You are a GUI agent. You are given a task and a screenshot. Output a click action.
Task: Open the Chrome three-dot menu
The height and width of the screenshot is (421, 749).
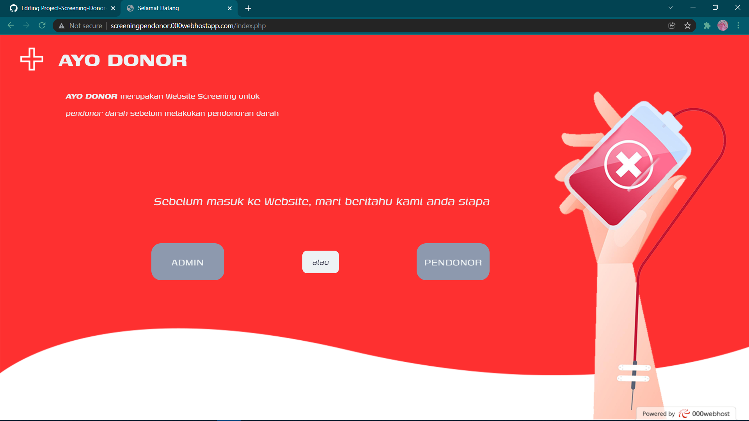(738, 25)
